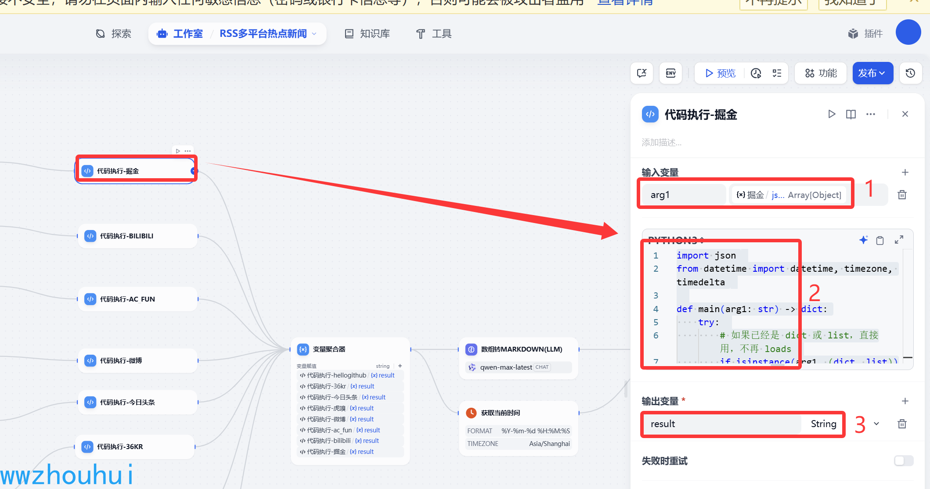Open more options menu in node panel header
Viewport: 930px width, 489px height.
coord(871,114)
